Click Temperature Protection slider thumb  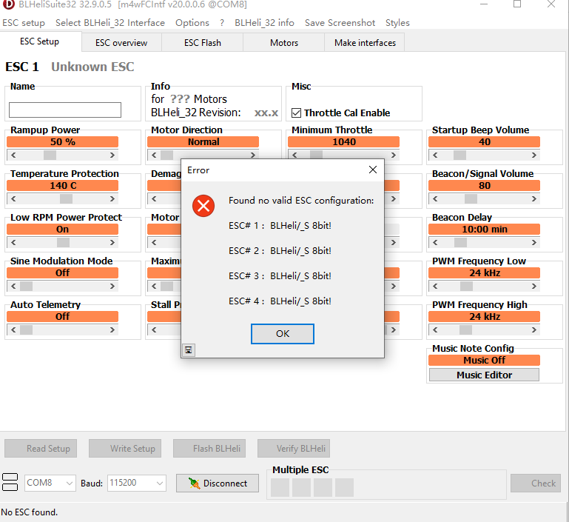pyautogui.click(x=66, y=198)
